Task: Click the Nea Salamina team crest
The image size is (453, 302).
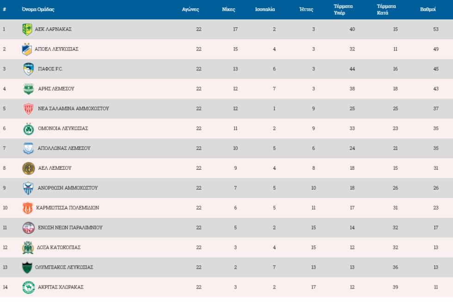Action: click(x=29, y=109)
